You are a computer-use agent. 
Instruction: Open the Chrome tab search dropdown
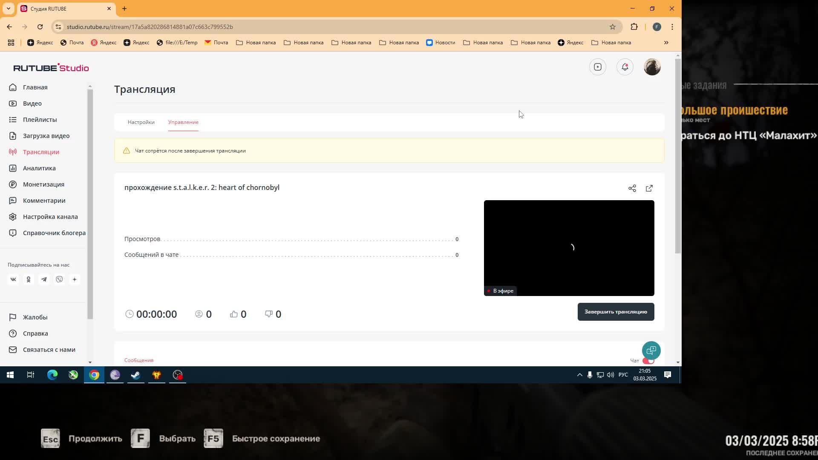click(8, 9)
